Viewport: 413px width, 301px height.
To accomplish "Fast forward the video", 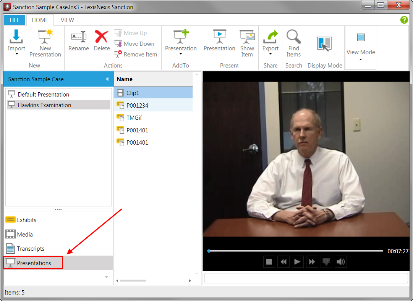I will click(x=312, y=262).
